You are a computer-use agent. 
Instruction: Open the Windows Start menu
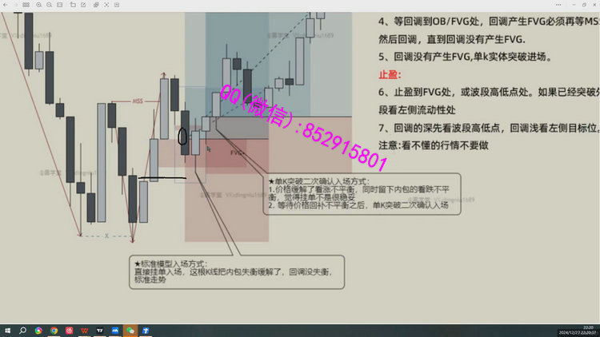[x=7, y=330]
